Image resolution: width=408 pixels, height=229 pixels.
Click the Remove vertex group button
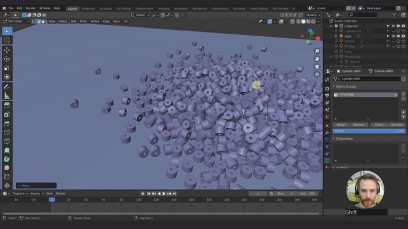pos(358,125)
